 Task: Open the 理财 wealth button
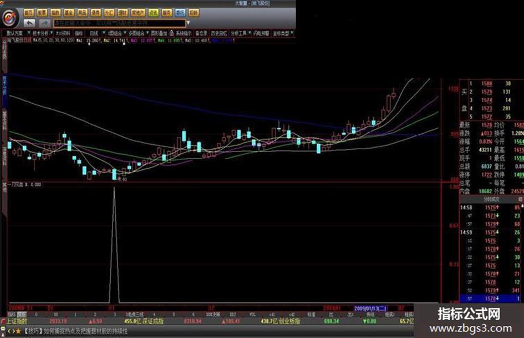pyautogui.click(x=123, y=13)
